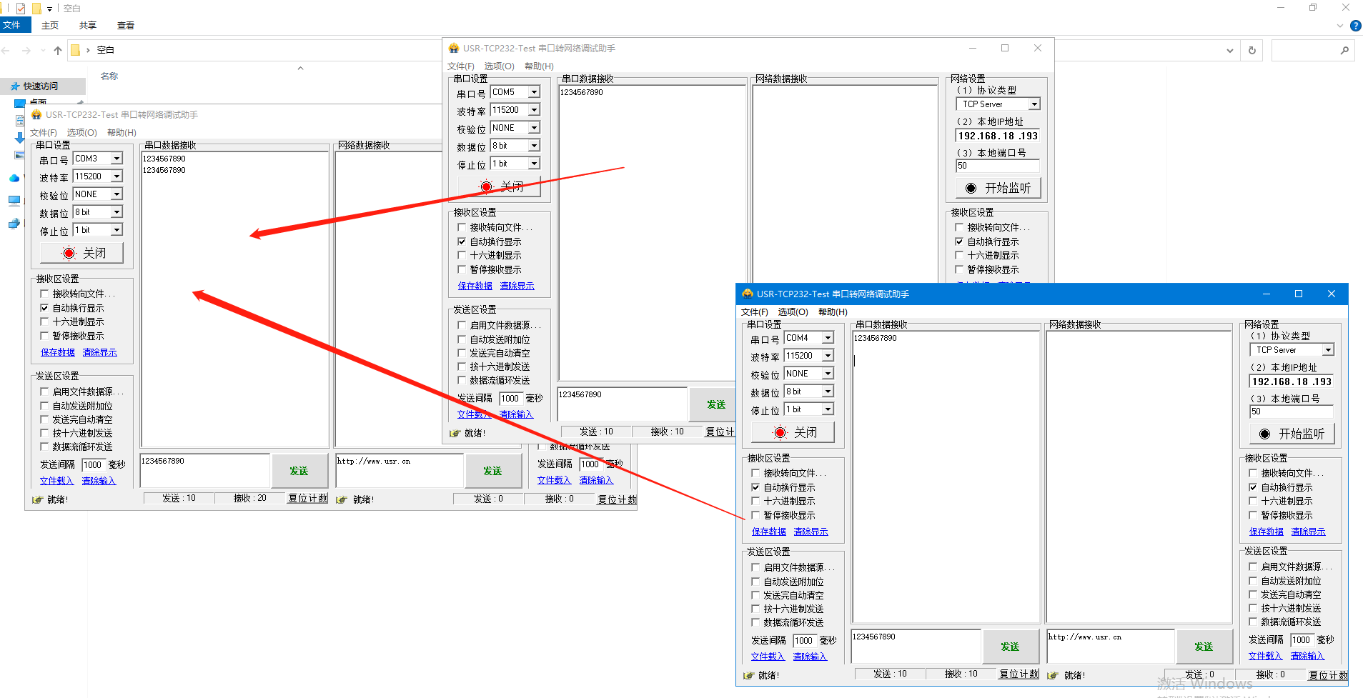Click serial 发送 button in COM4 window
Viewport: 1363px width, 698px height.
pos(1010,647)
